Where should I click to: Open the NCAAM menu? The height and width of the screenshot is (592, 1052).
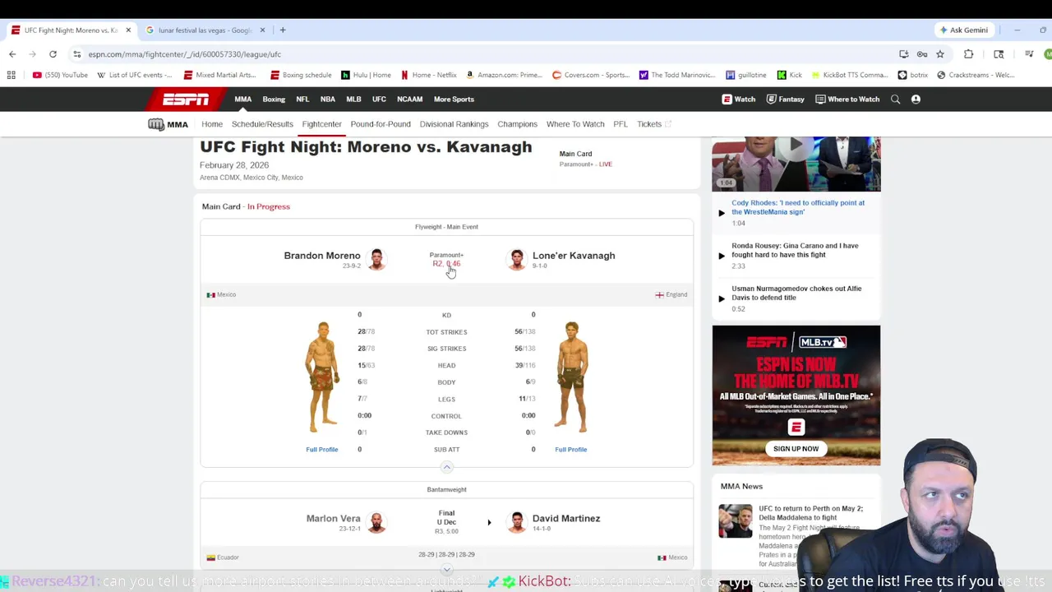click(409, 99)
